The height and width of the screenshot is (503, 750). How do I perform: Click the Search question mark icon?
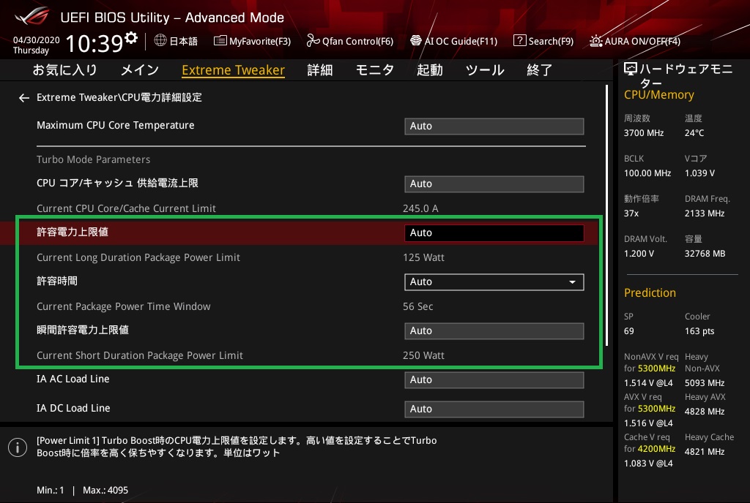point(519,40)
